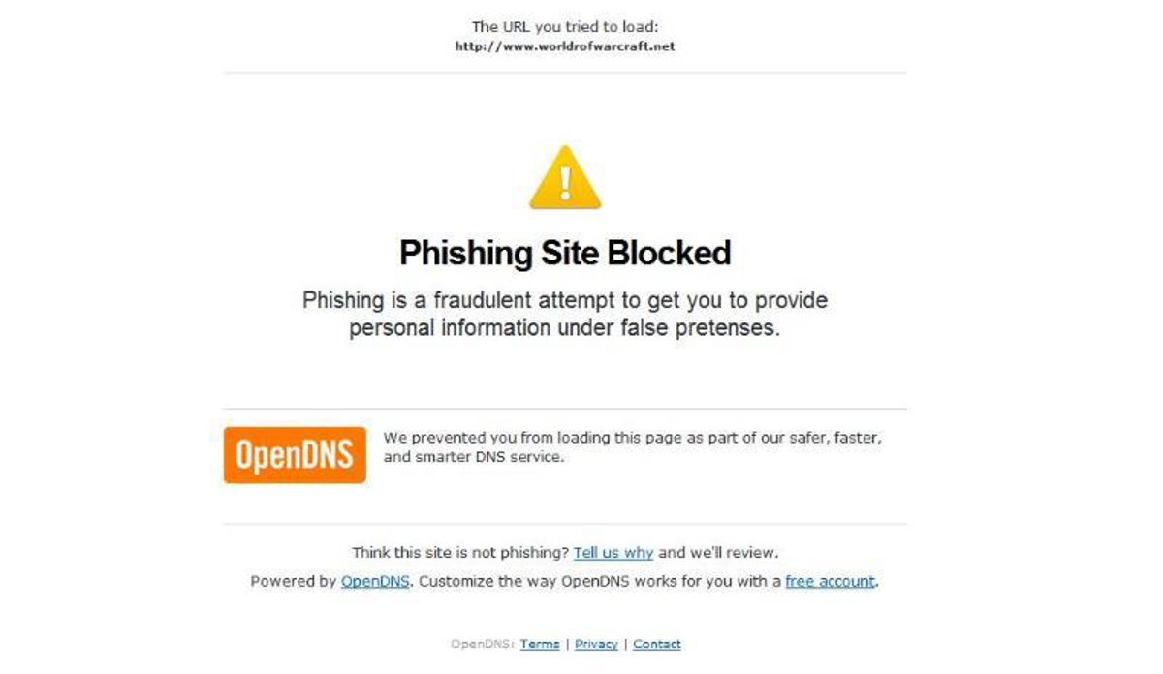Click the "Powered by" text
This screenshot has width=1163, height=674.
(x=294, y=582)
